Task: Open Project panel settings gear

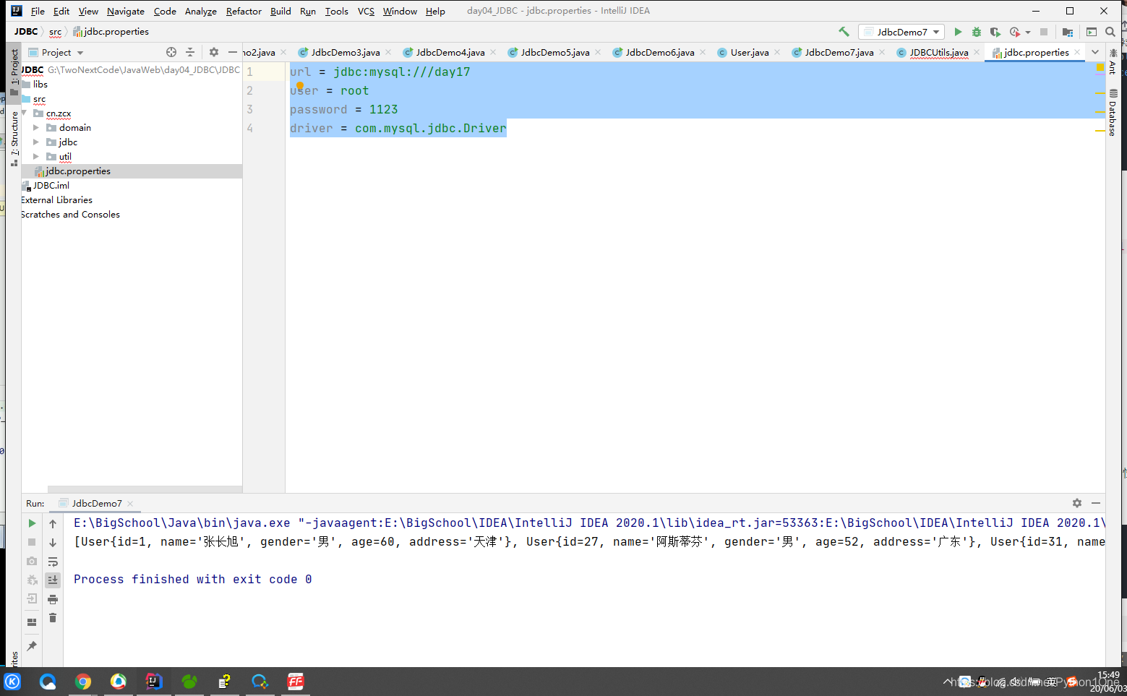Action: coord(213,52)
